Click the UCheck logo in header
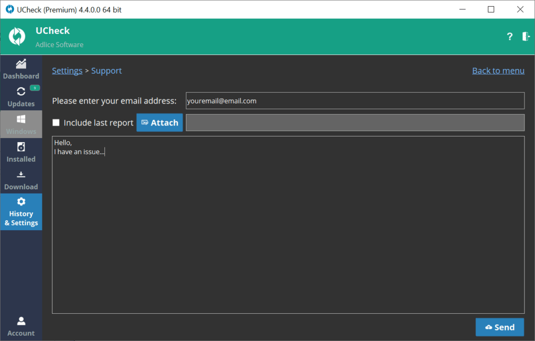535x341 pixels. tap(17, 37)
